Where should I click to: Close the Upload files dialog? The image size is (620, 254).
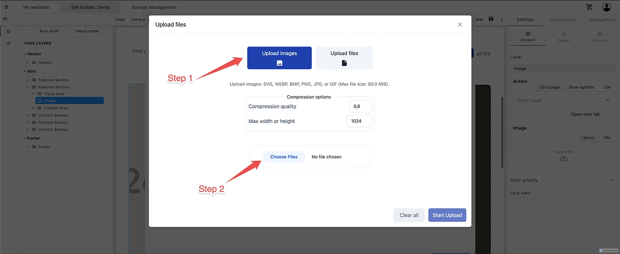(460, 25)
